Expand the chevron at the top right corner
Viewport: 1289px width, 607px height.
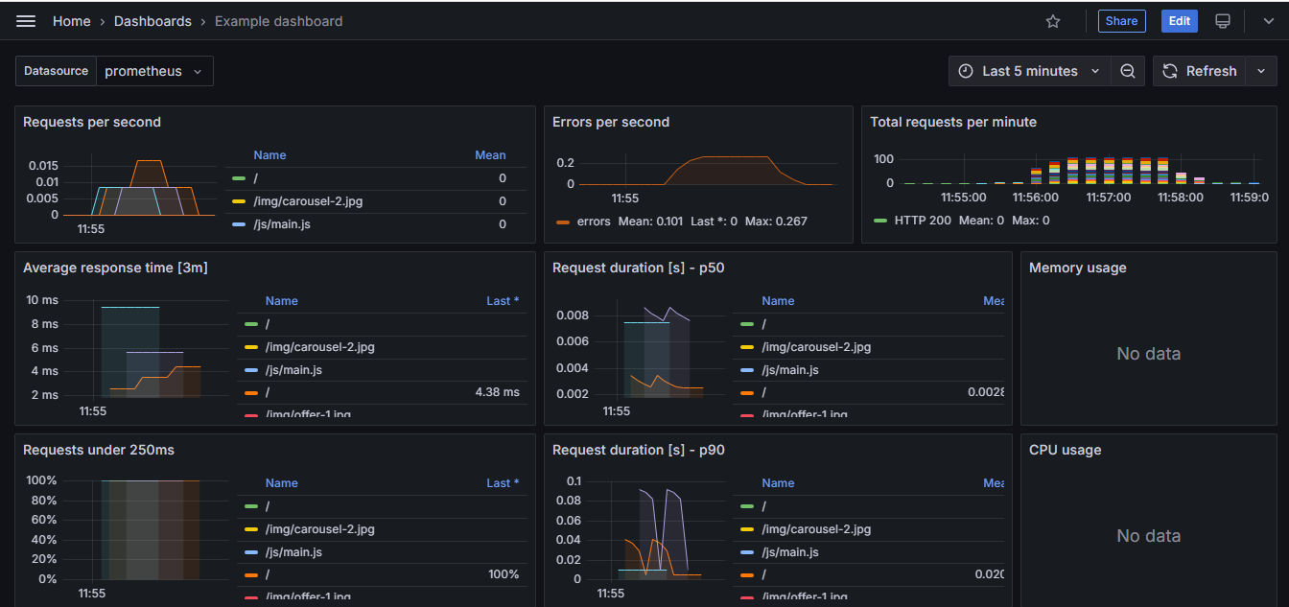[1268, 20]
